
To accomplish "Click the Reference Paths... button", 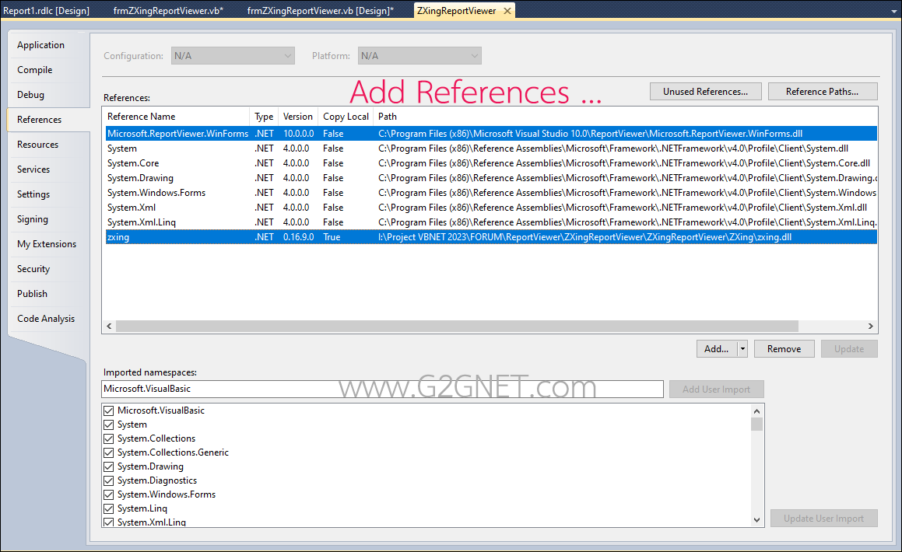I will pyautogui.click(x=823, y=91).
